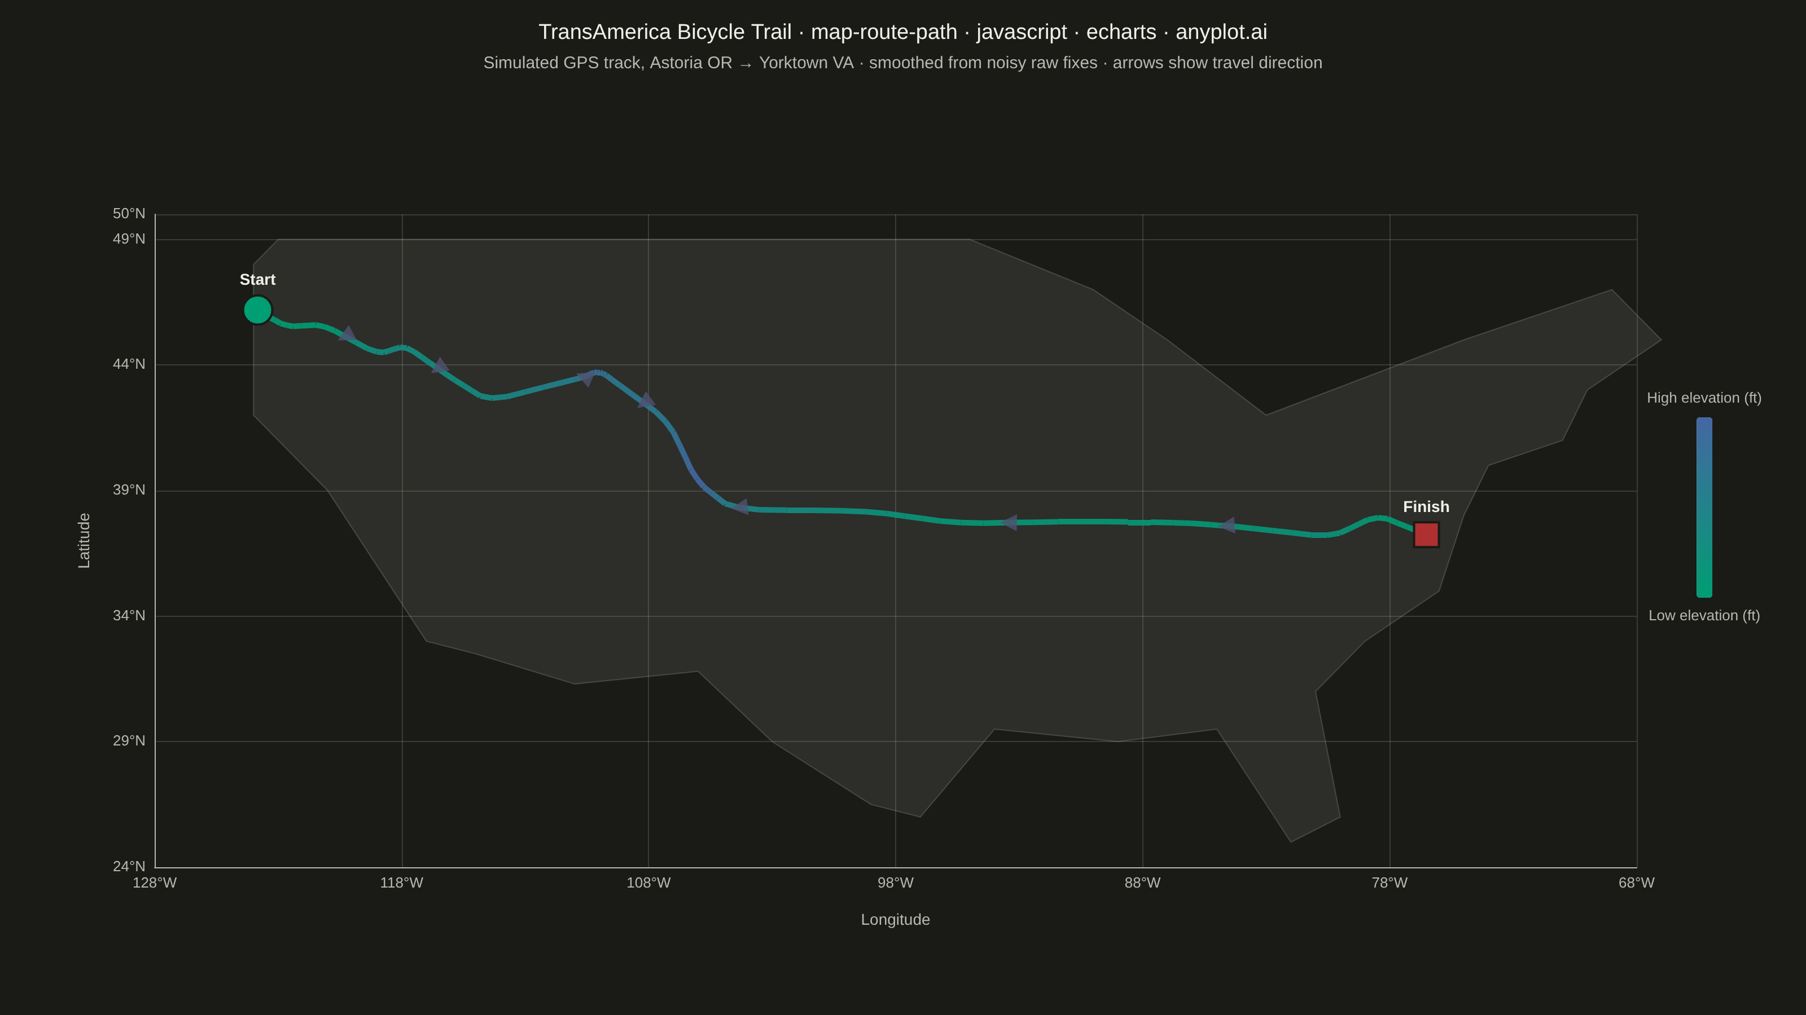Click the Latitude axis title

tap(84, 541)
